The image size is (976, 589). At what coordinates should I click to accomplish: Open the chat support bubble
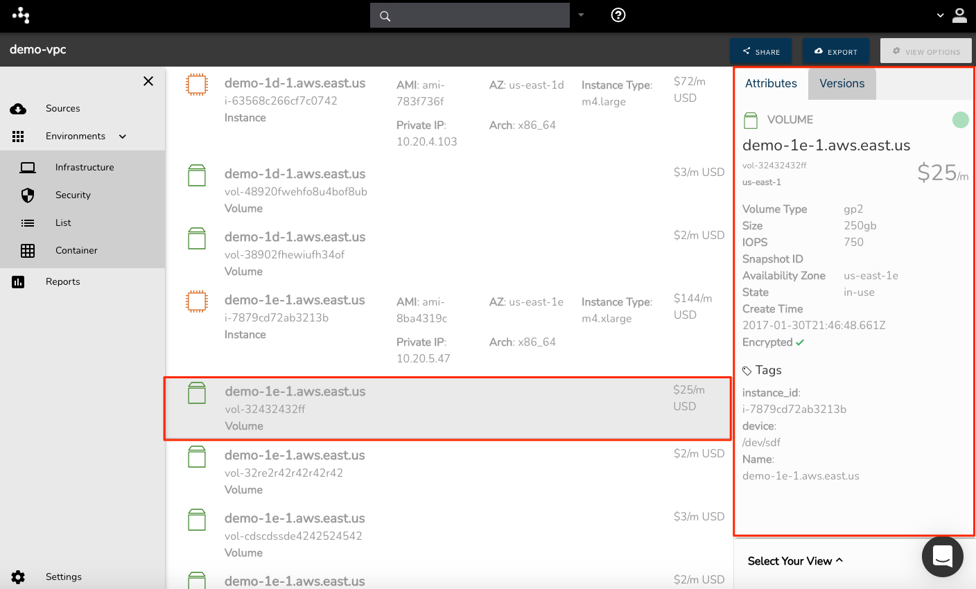point(943,556)
